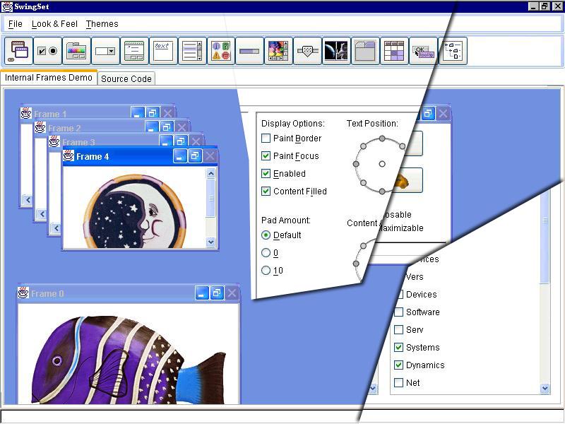Open the Table demo toolbar icon
565x424 pixels.
394,51
